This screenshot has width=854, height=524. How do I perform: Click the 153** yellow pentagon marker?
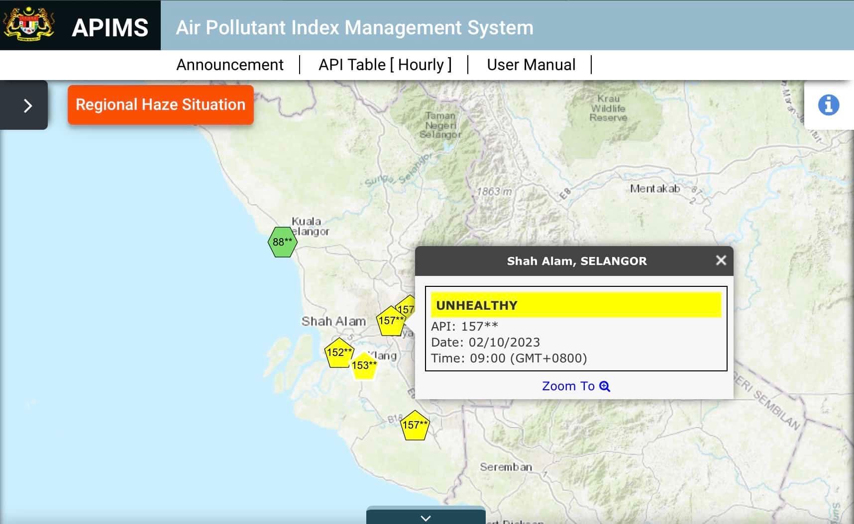coord(364,366)
